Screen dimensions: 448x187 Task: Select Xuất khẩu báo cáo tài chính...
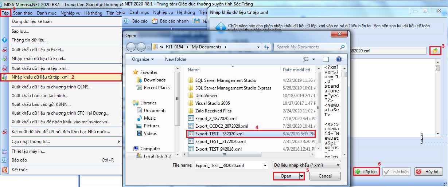click(x=61, y=95)
